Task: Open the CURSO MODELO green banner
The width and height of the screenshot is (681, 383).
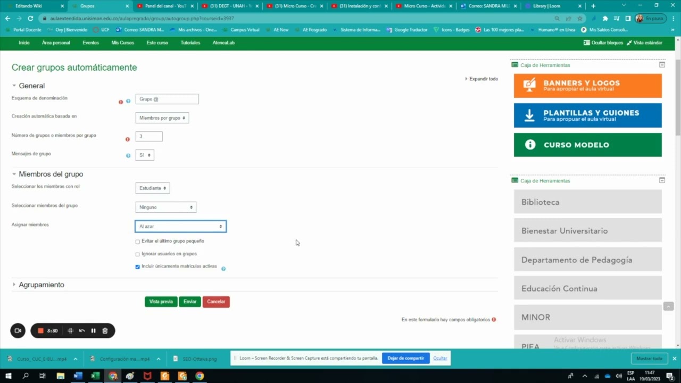Action: [587, 145]
